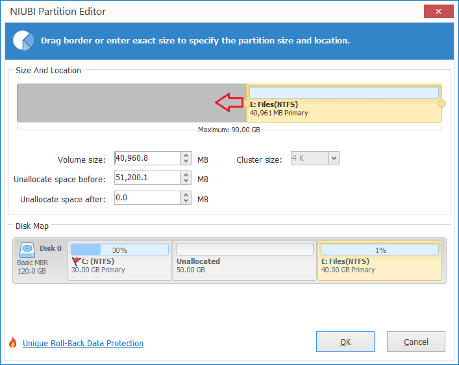The height and width of the screenshot is (365, 459).
Task: Click the Unallocate space before field
Action: [147, 178]
